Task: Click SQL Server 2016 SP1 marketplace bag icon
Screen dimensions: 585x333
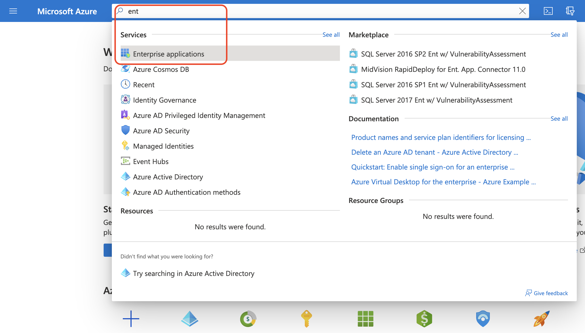Action: [x=353, y=84]
